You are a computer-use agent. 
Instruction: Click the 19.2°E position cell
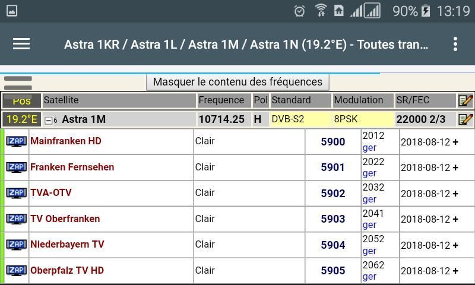click(21, 119)
